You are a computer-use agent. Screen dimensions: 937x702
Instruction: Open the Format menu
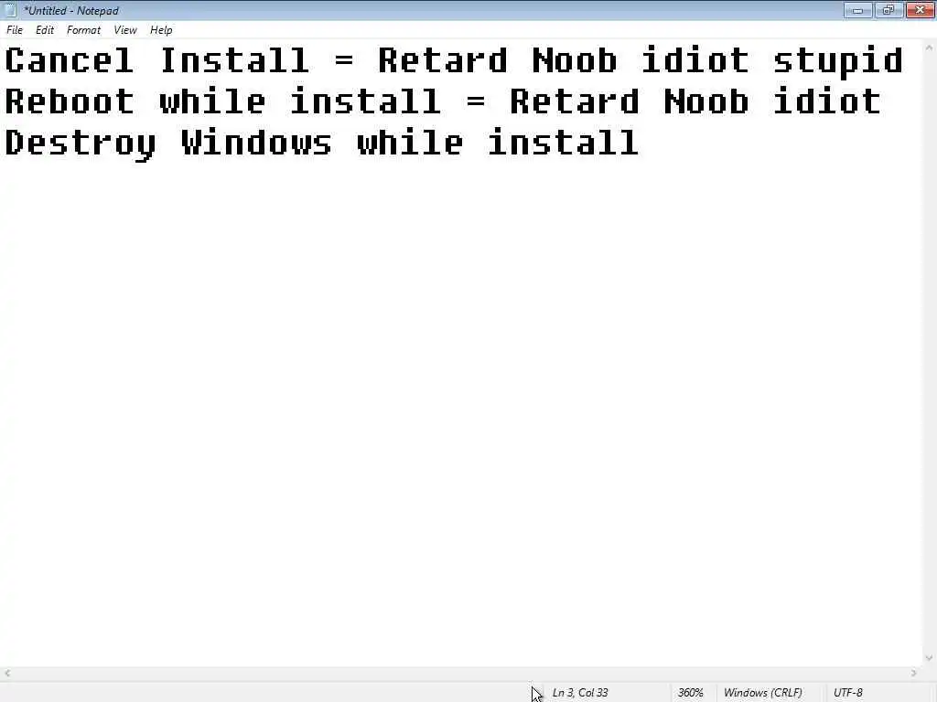click(x=83, y=30)
